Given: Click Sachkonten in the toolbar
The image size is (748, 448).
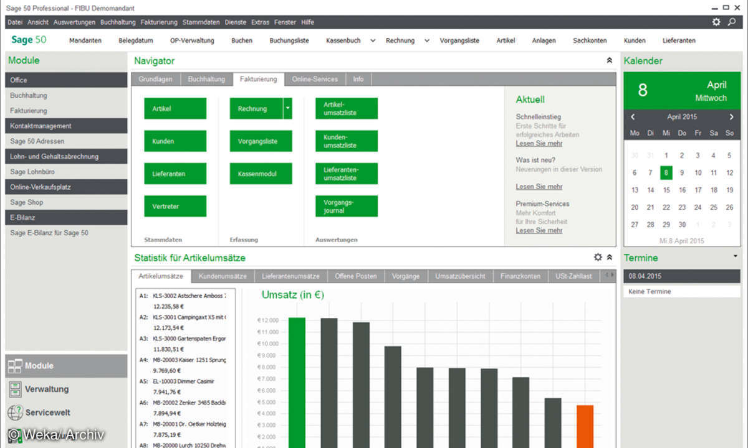Looking at the screenshot, I should (590, 40).
